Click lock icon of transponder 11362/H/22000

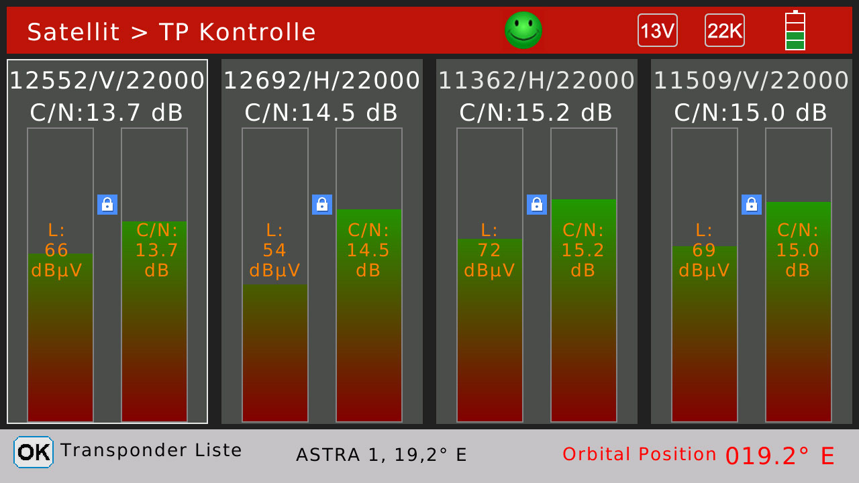pos(537,205)
